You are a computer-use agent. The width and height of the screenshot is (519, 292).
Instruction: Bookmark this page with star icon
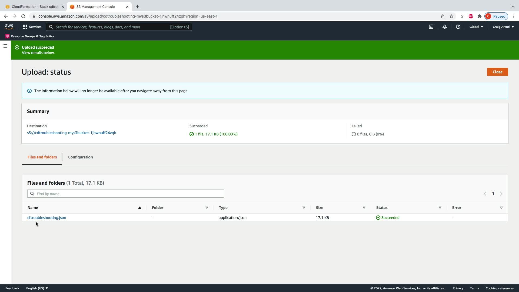pos(451,16)
